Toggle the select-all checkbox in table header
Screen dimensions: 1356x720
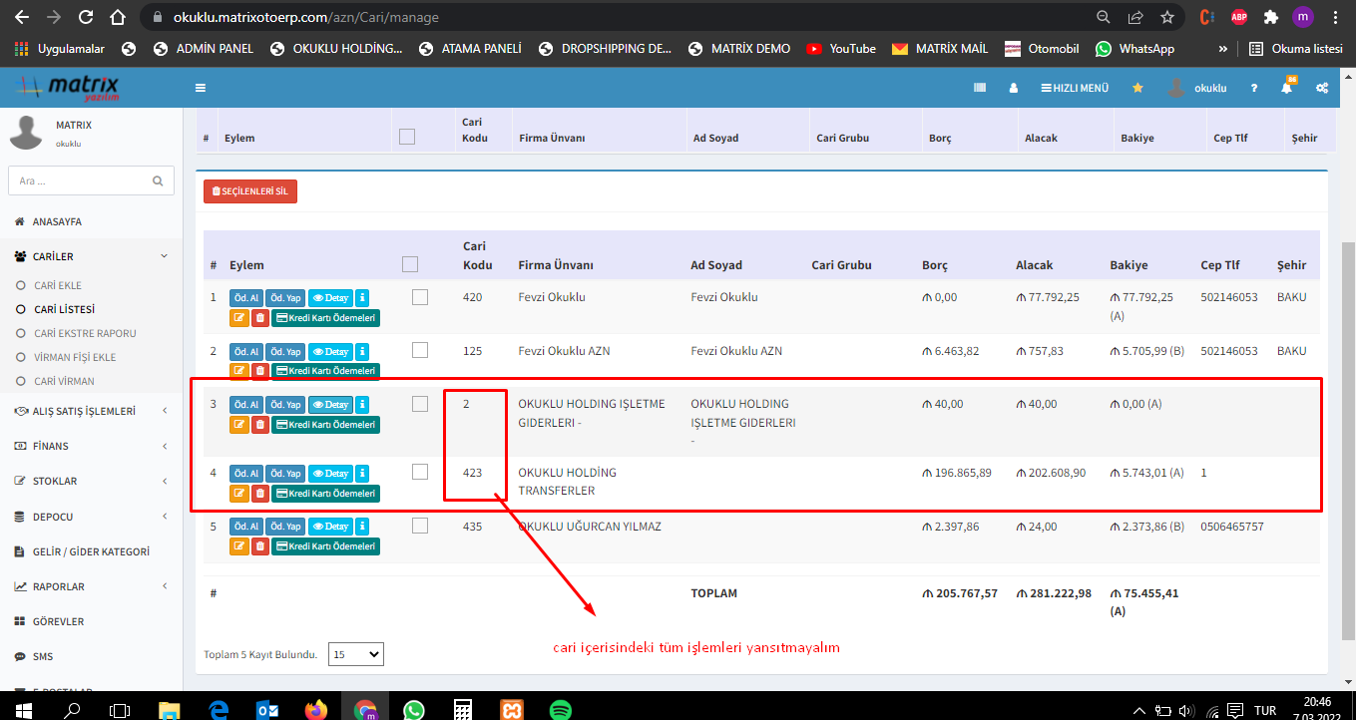(409, 265)
